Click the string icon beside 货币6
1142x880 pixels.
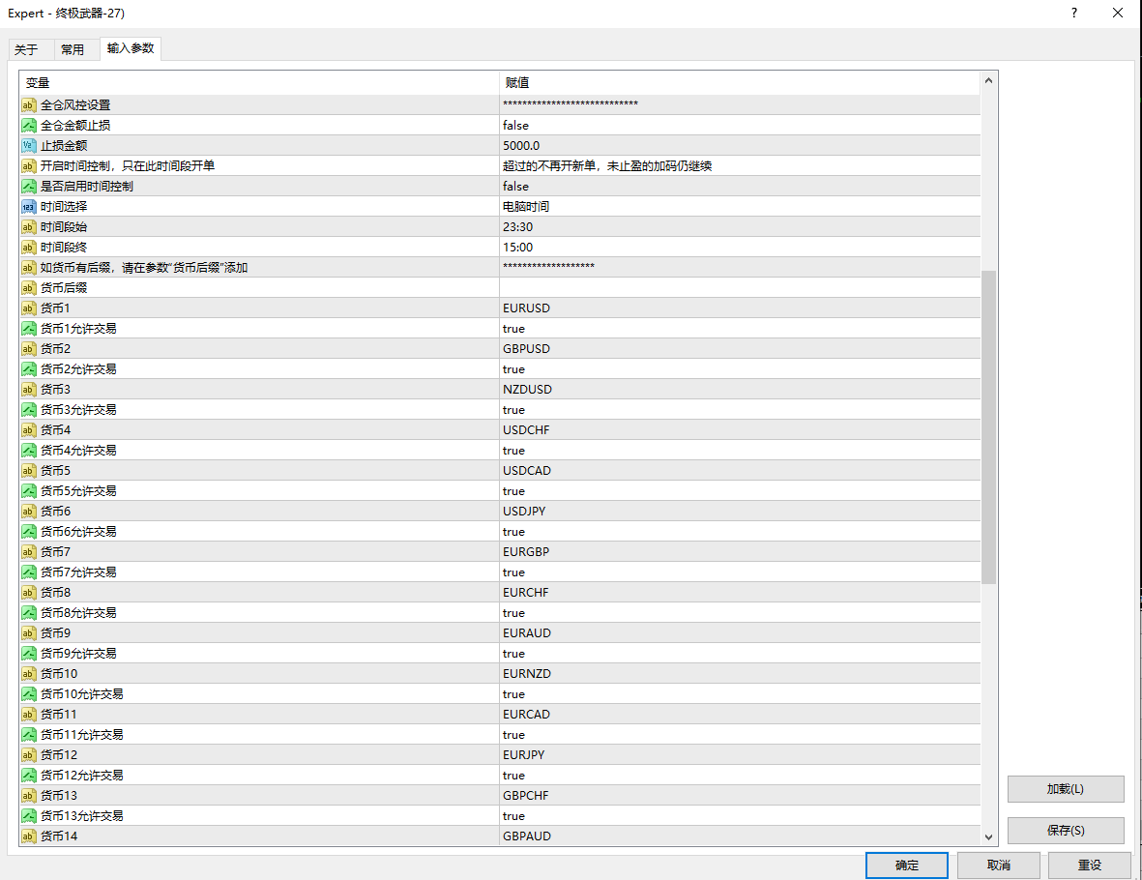click(28, 512)
